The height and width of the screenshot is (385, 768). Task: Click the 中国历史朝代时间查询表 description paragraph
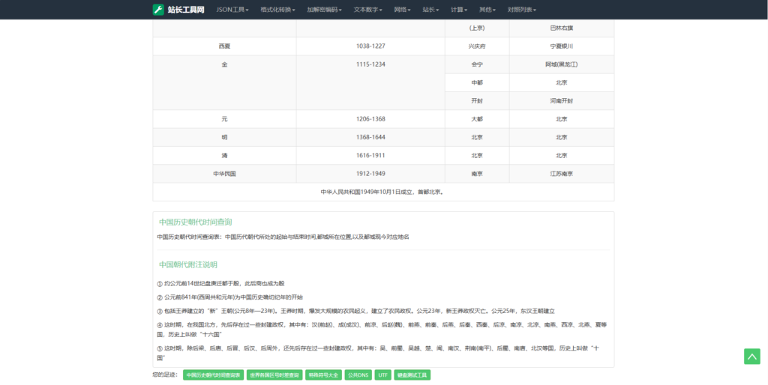click(283, 237)
